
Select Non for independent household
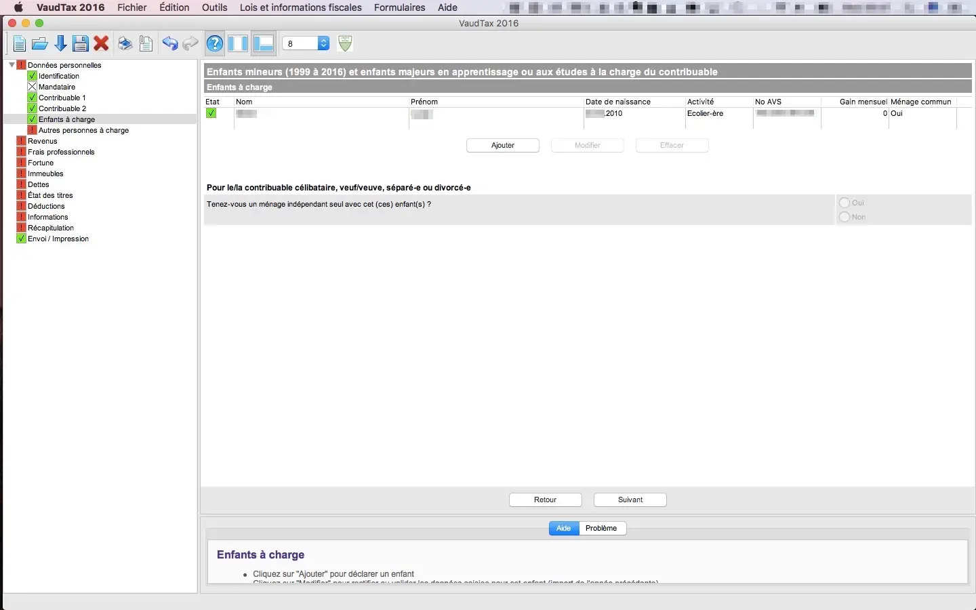pos(845,217)
